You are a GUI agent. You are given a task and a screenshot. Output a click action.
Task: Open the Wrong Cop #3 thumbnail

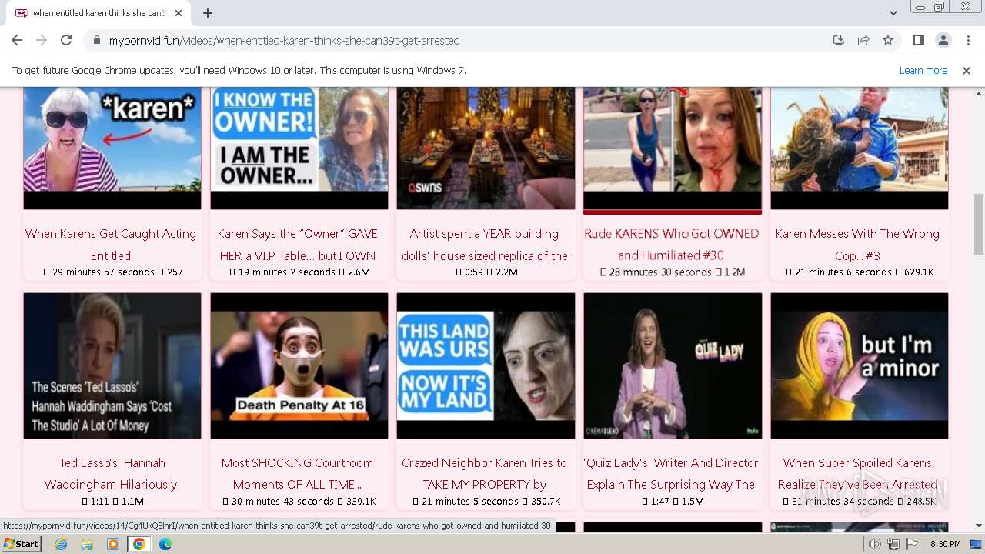[860, 148]
